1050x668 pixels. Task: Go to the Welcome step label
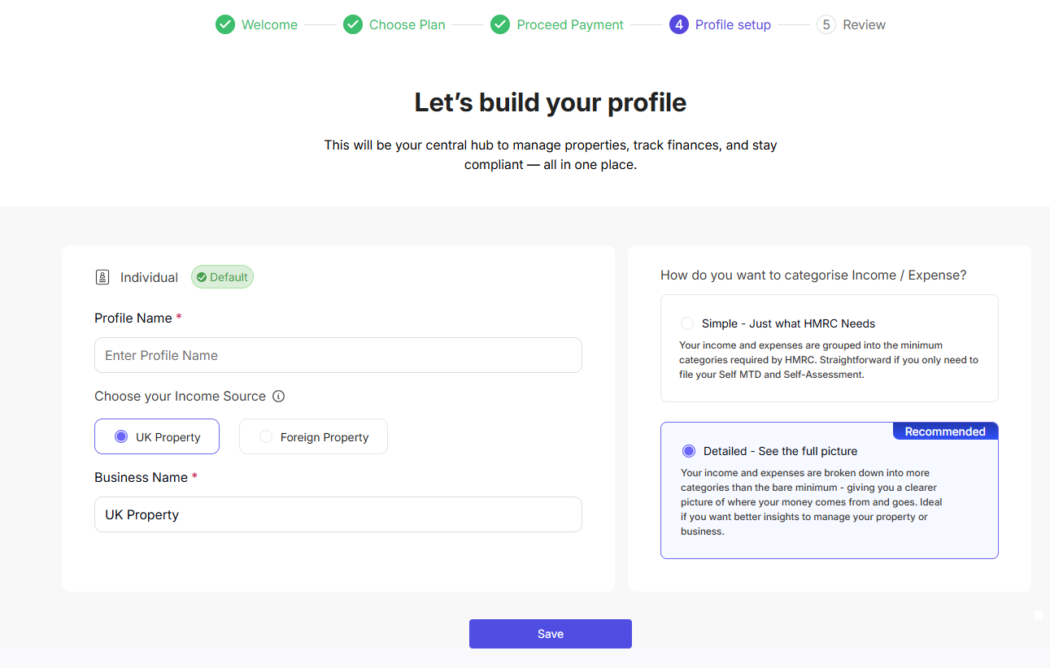pos(269,24)
